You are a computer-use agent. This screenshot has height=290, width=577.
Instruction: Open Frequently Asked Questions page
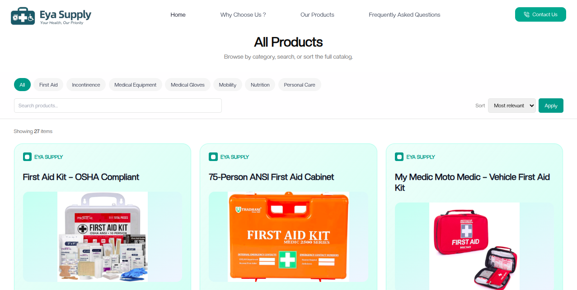[404, 14]
